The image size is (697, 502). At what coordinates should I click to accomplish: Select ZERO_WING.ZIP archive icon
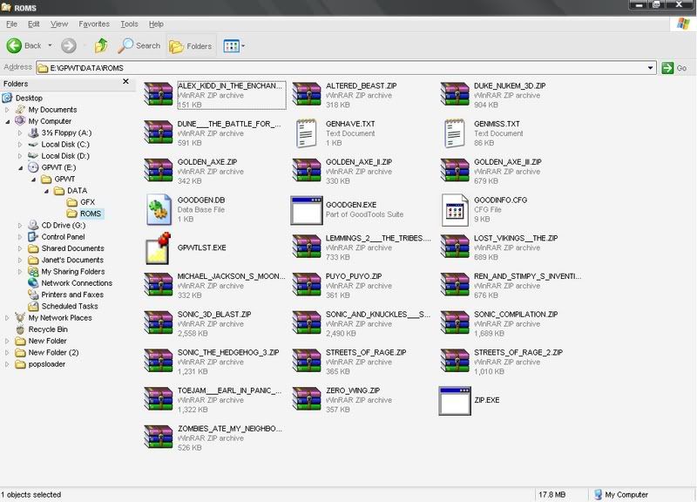point(307,399)
